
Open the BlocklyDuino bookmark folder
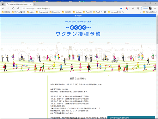tap(55, 12)
